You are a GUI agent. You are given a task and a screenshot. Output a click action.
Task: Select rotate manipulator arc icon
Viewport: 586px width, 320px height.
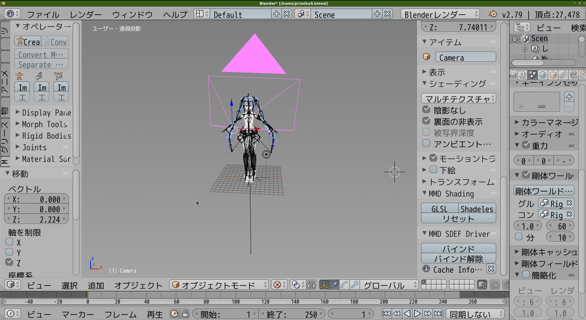345,285
